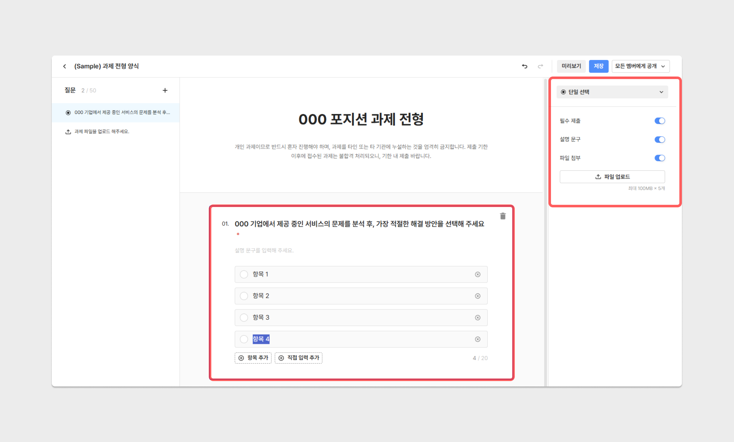Remove 항목 3 using its X icon

[477, 318]
